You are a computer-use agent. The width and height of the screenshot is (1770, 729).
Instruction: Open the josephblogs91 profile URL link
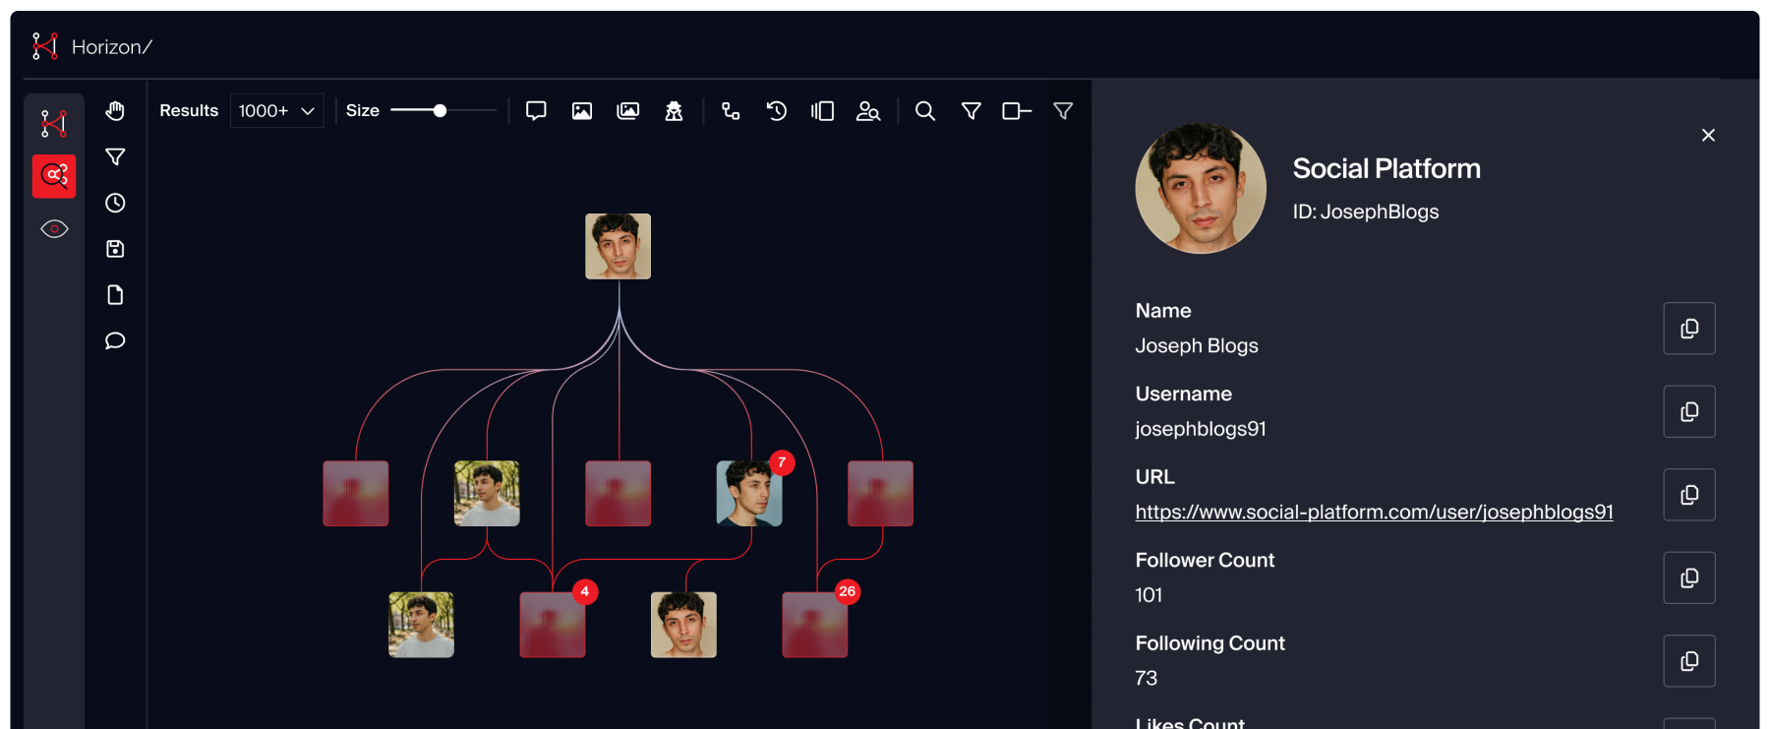click(x=1373, y=512)
